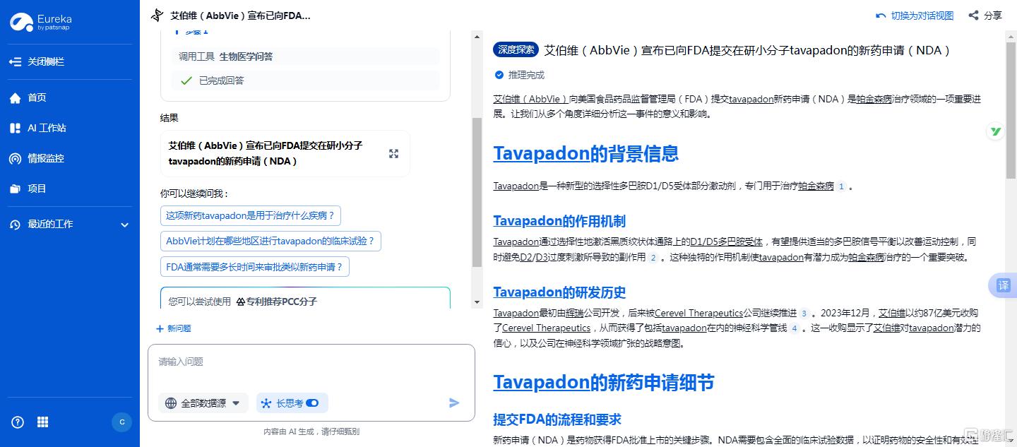This screenshot has width=1017, height=447.
Task: Open the apps grid icon
Action: tap(43, 422)
